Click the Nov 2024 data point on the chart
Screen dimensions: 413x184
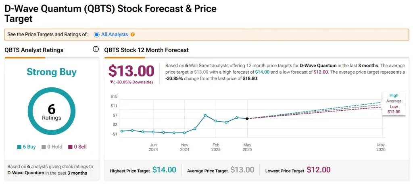click(x=184, y=132)
